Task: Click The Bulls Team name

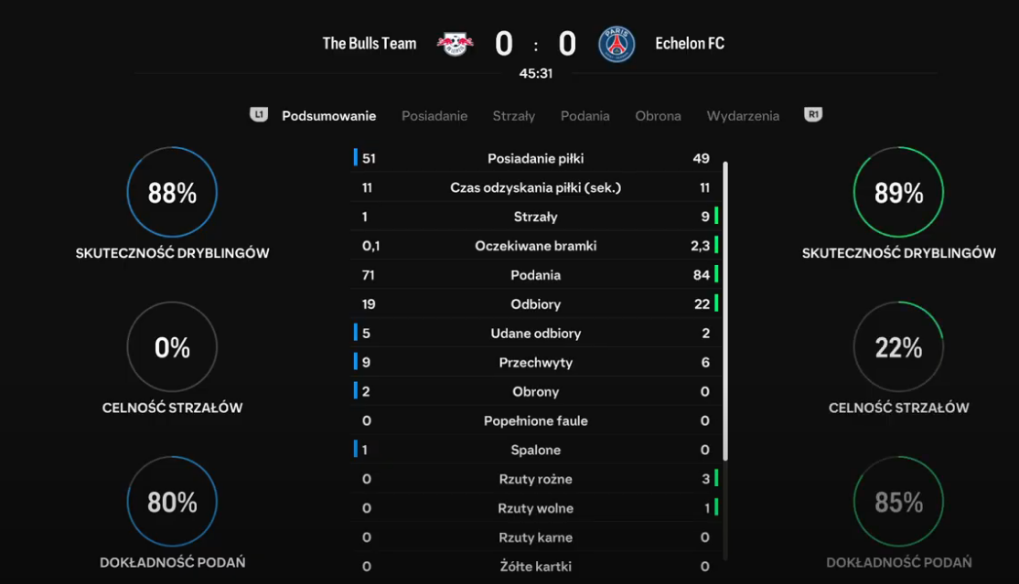Action: coord(370,44)
